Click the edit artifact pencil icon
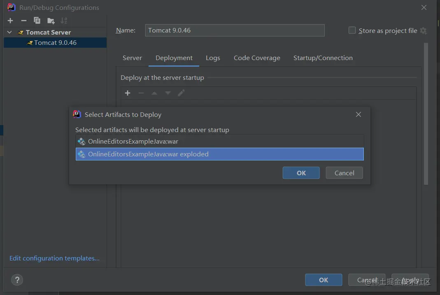The height and width of the screenshot is (295, 440). pos(181,93)
